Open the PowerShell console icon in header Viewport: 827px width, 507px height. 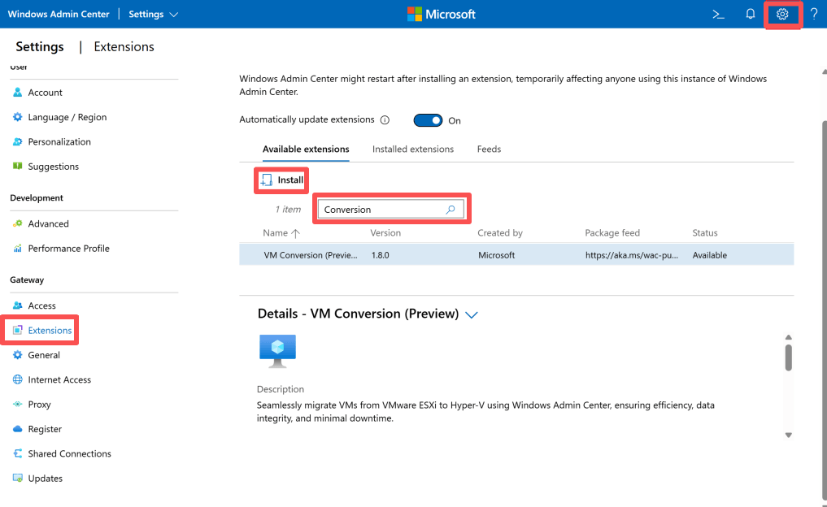[x=718, y=15]
